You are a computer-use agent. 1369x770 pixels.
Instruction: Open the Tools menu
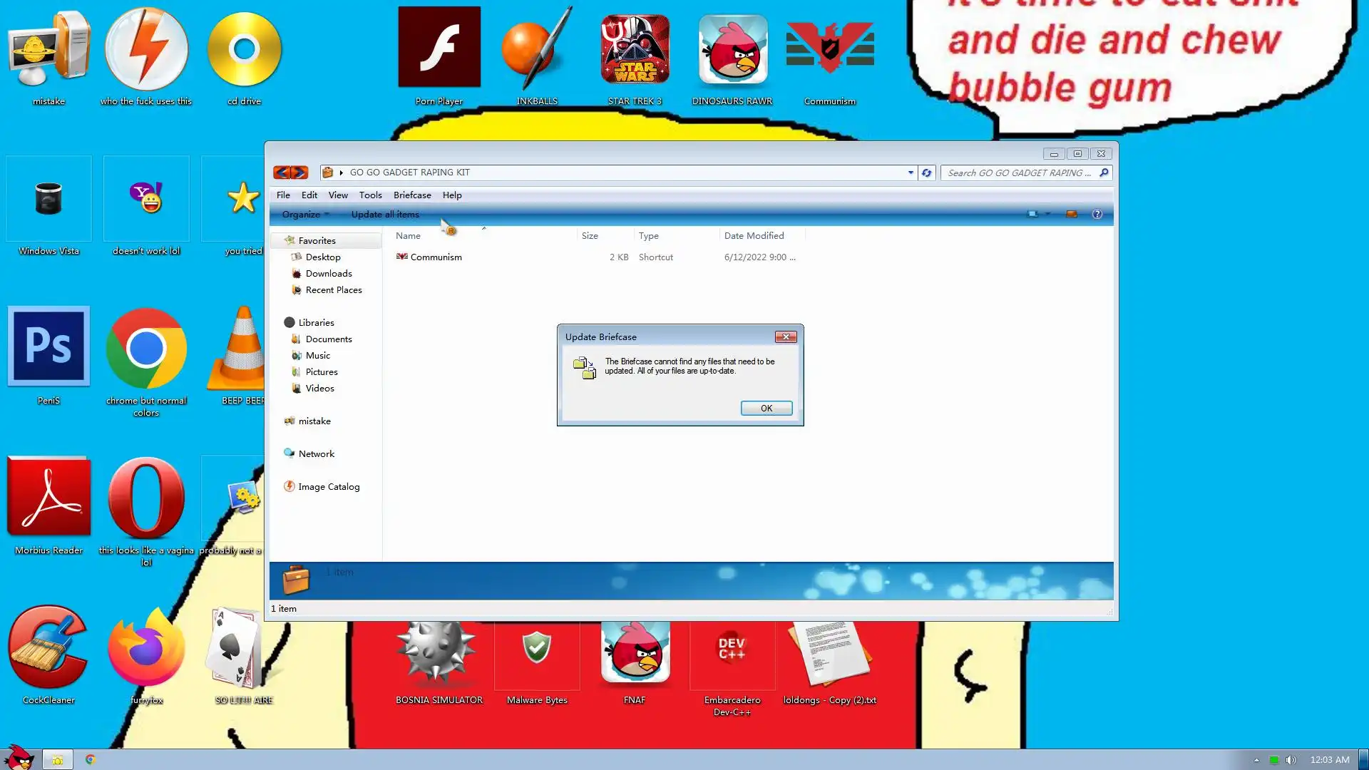coord(370,195)
